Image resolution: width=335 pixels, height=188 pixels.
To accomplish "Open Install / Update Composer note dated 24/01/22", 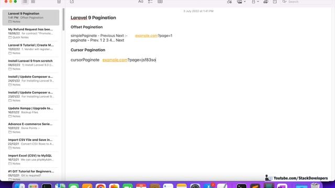I will pos(31,80).
